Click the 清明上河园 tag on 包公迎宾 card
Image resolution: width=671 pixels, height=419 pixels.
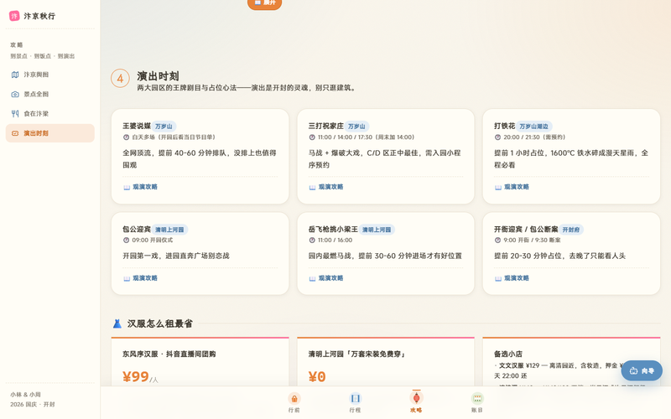(169, 230)
